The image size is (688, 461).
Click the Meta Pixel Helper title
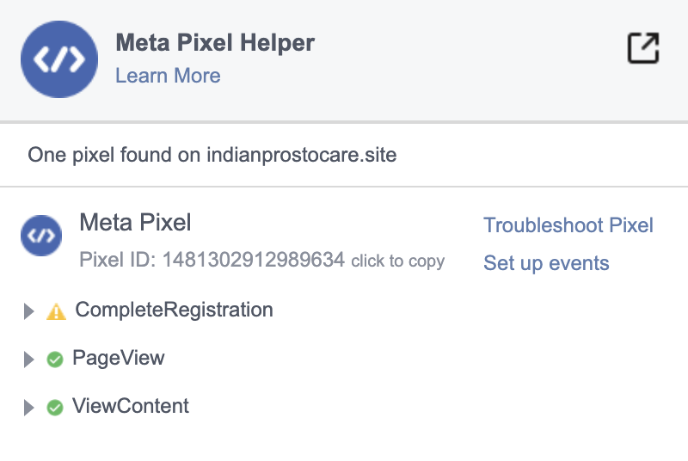pos(215,42)
